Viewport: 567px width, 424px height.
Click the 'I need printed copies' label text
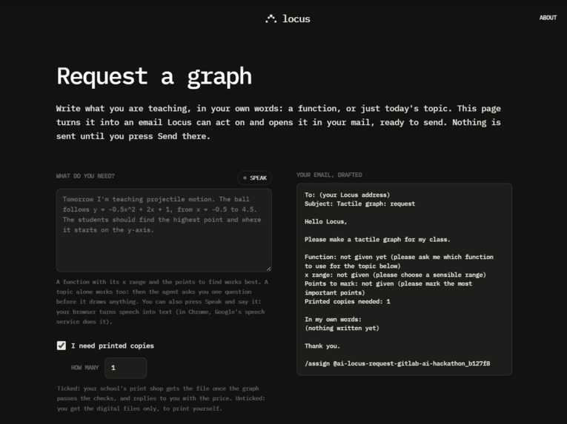point(113,346)
